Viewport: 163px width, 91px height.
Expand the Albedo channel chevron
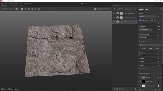(161, 78)
